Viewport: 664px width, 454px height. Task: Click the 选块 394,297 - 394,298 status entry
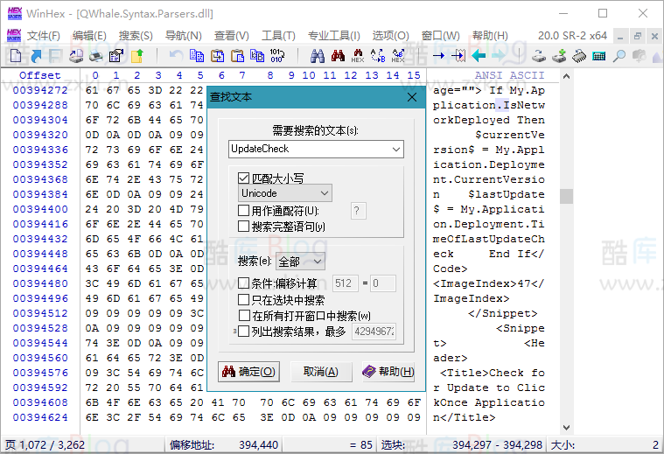click(462, 444)
